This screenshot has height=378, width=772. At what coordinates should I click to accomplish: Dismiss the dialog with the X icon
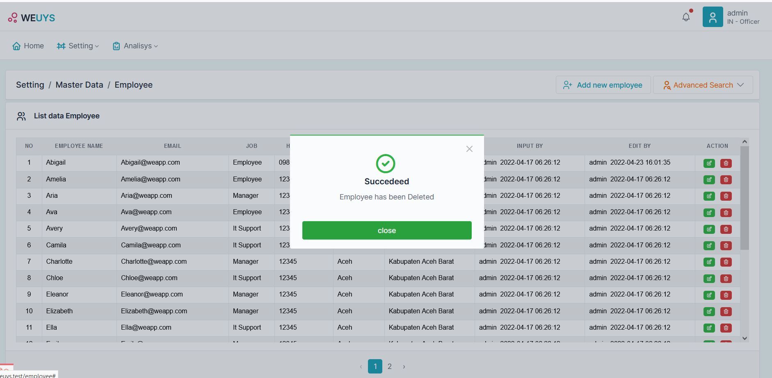pyautogui.click(x=469, y=149)
